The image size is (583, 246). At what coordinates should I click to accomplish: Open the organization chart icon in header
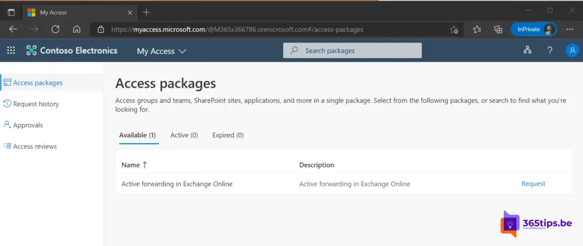(x=527, y=51)
